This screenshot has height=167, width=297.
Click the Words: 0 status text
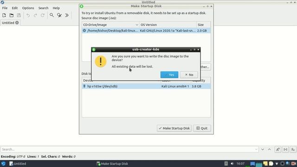[69, 157]
